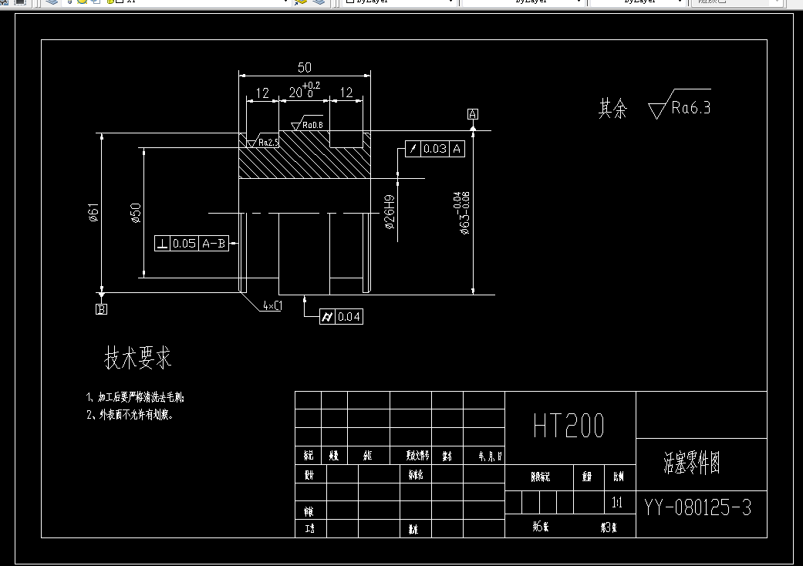Select the HT200 material text
This screenshot has height=566, width=803.
click(x=569, y=426)
